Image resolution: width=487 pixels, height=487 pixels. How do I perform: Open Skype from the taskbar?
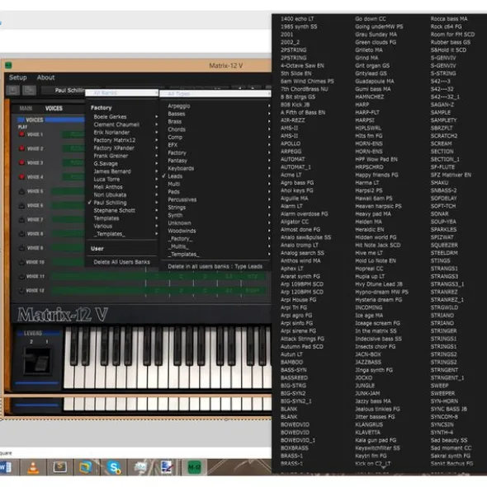coord(114,467)
